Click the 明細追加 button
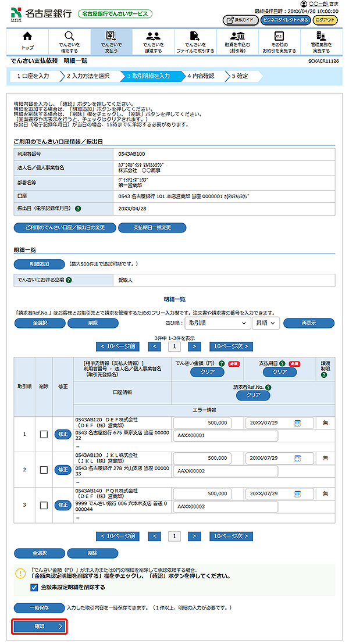Image resolution: width=349 pixels, height=644 pixels. click(x=39, y=264)
